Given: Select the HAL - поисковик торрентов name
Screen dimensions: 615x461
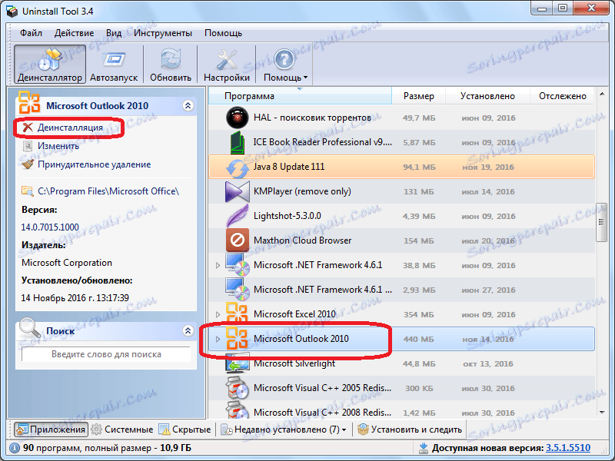Looking at the screenshot, I should coord(312,118).
